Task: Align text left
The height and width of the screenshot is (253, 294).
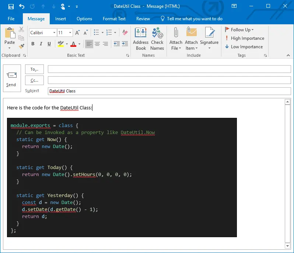Action: (89, 44)
